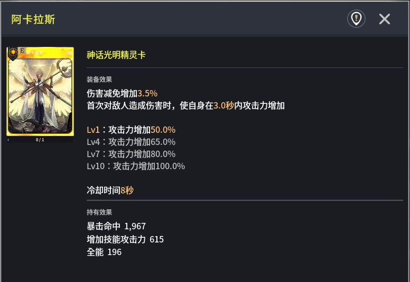Select the Lv4 攻击力增加65.0% row

pos(131,142)
